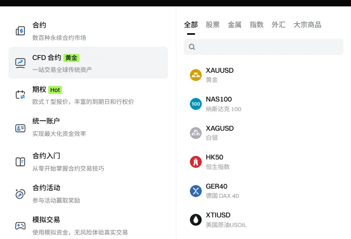Select the 指数 tab
Viewport: 351px width, 239px height.
pos(256,25)
